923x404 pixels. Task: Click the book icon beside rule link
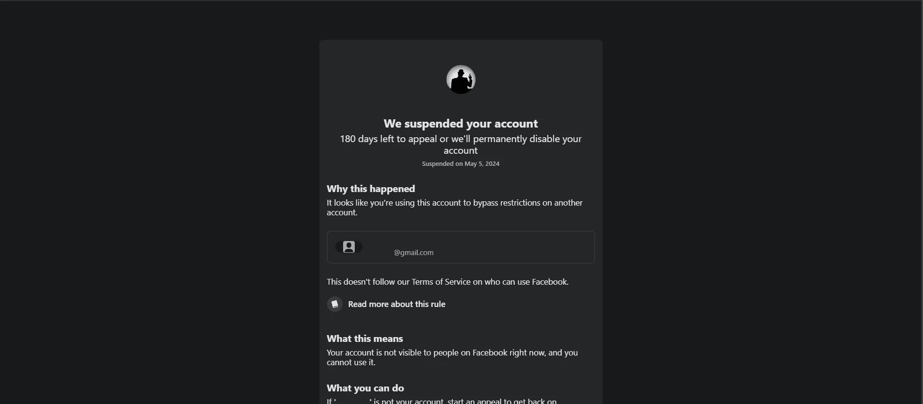pos(335,304)
